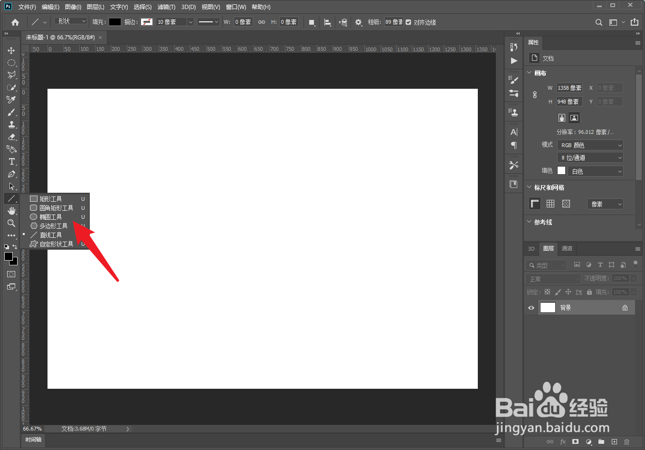Toggle the transparency grid checkerboard button

[x=566, y=204]
